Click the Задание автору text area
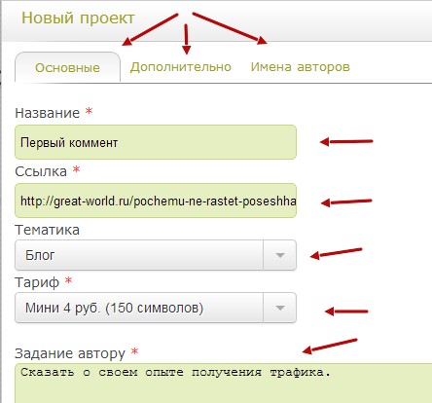Screen dimensions: 432x403 pos(224,384)
